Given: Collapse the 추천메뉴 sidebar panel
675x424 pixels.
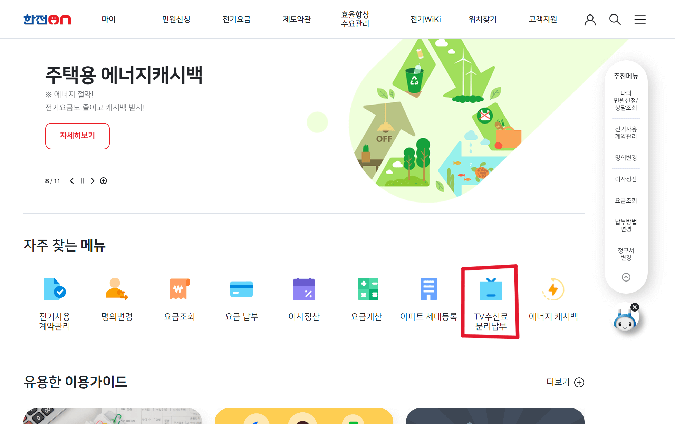Looking at the screenshot, I should [626, 277].
